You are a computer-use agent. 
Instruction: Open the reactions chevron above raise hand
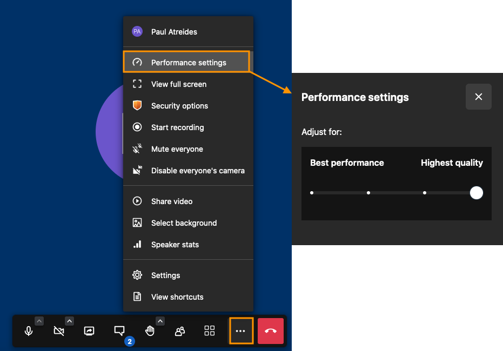(x=160, y=321)
